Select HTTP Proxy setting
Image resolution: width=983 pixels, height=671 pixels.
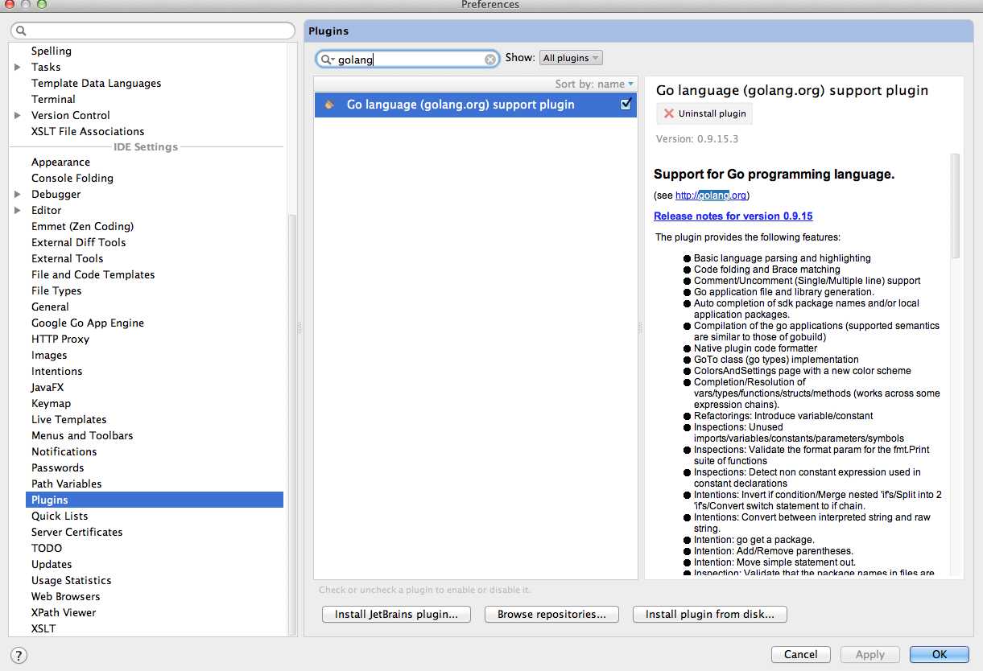coord(60,340)
